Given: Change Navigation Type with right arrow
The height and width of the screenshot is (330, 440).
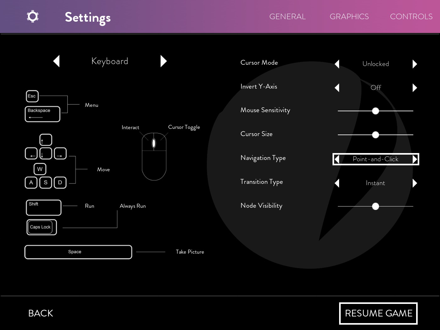Looking at the screenshot, I should [x=415, y=159].
